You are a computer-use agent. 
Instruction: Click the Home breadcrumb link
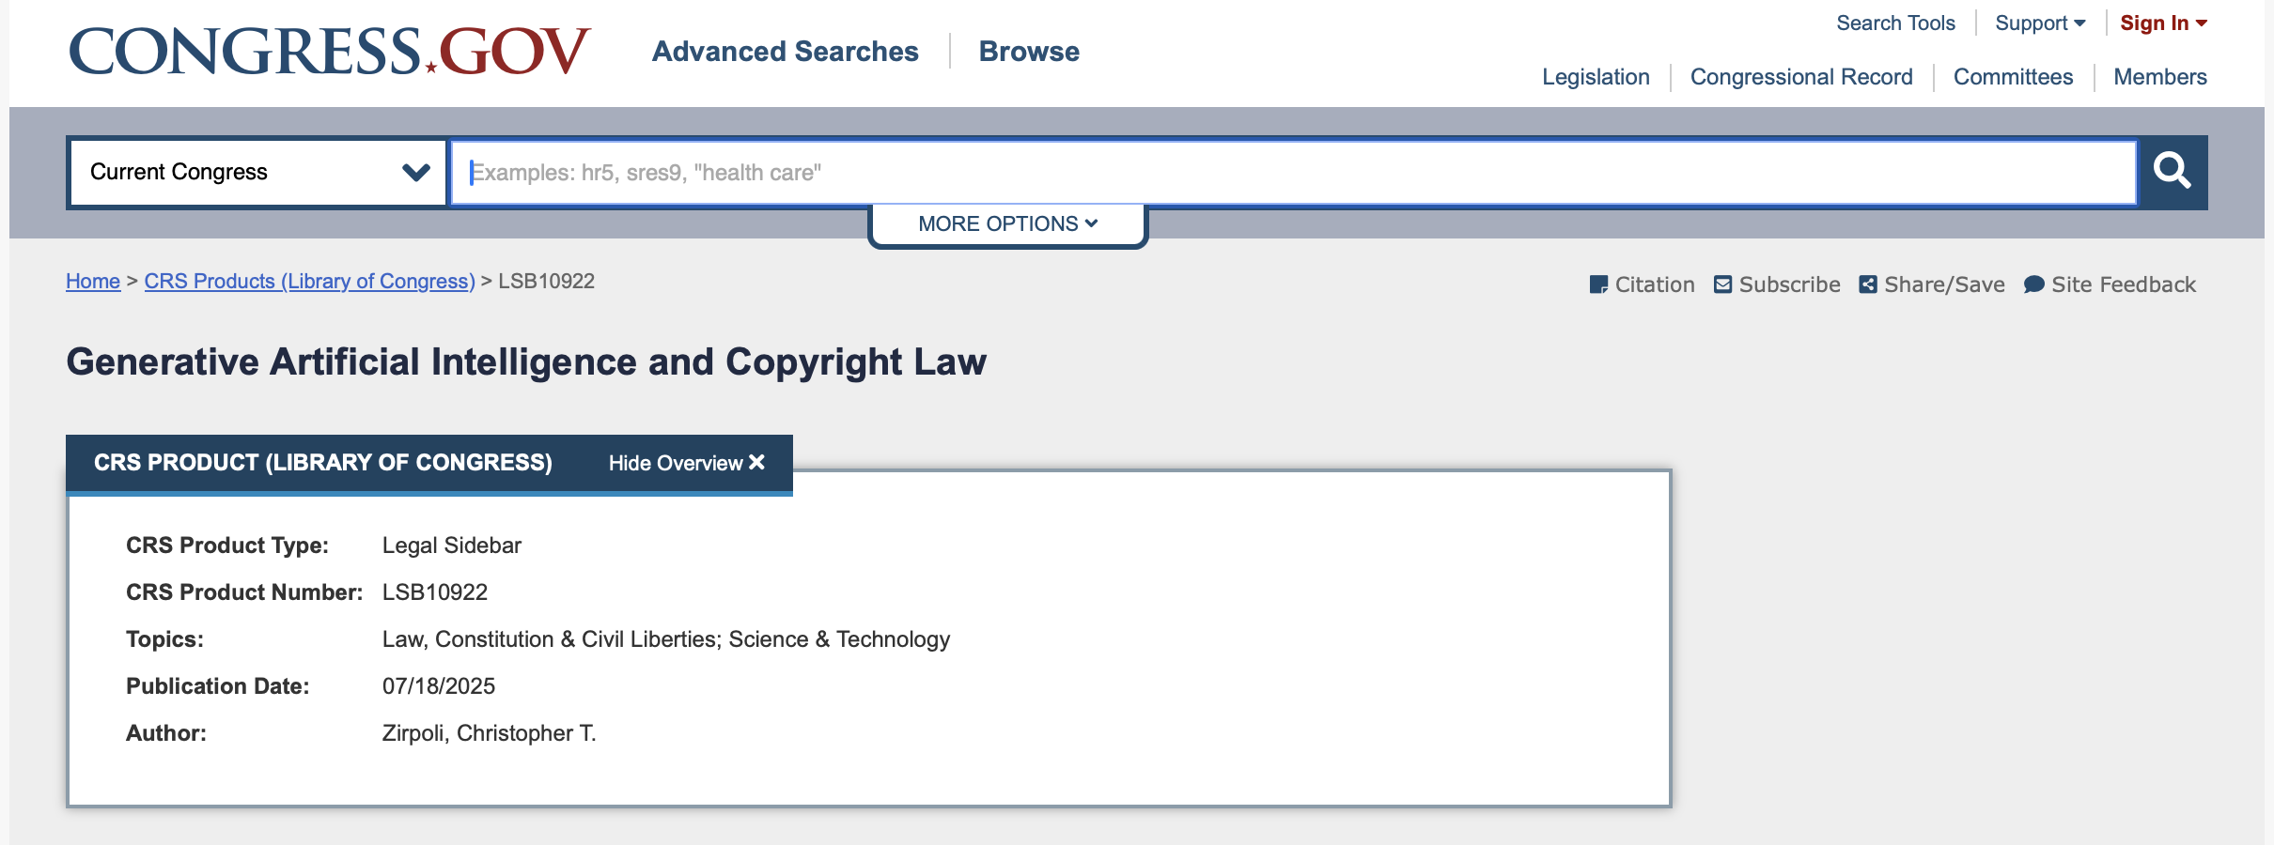click(x=93, y=282)
